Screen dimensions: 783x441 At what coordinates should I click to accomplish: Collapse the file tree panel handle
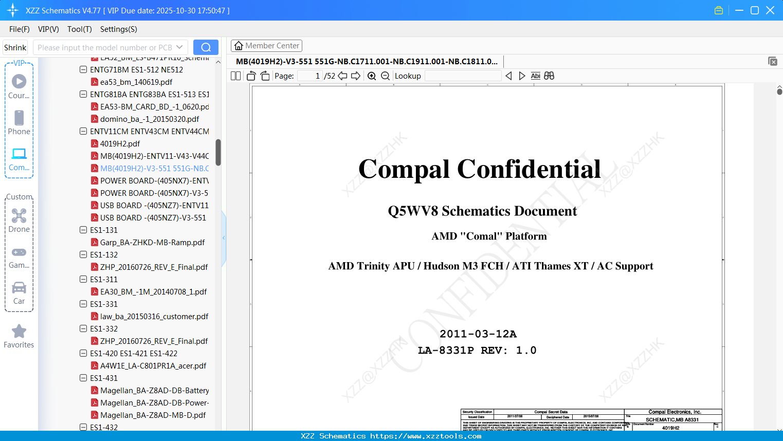[x=224, y=237]
